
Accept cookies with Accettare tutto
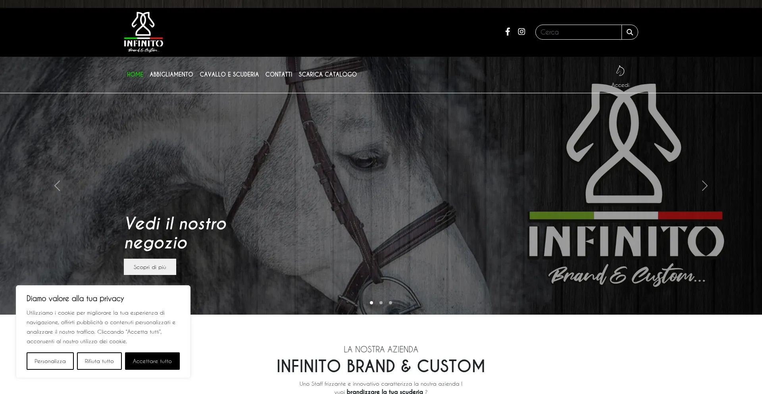(152, 361)
